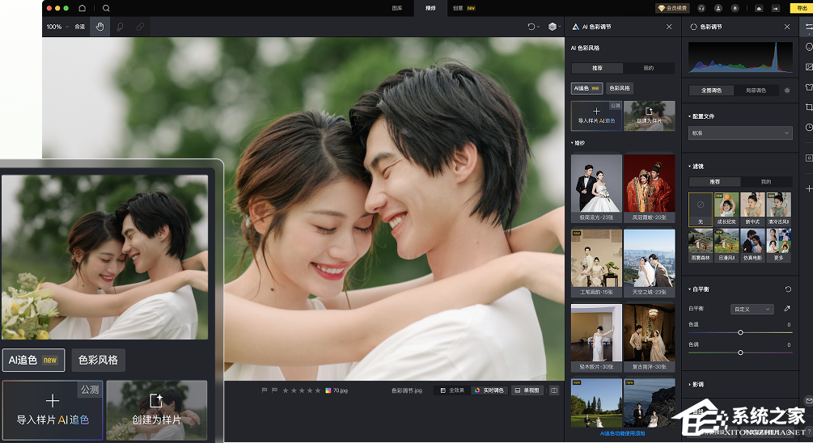The height and width of the screenshot is (443, 813).
Task: Click the customer service headset icon
Action: coord(701,8)
